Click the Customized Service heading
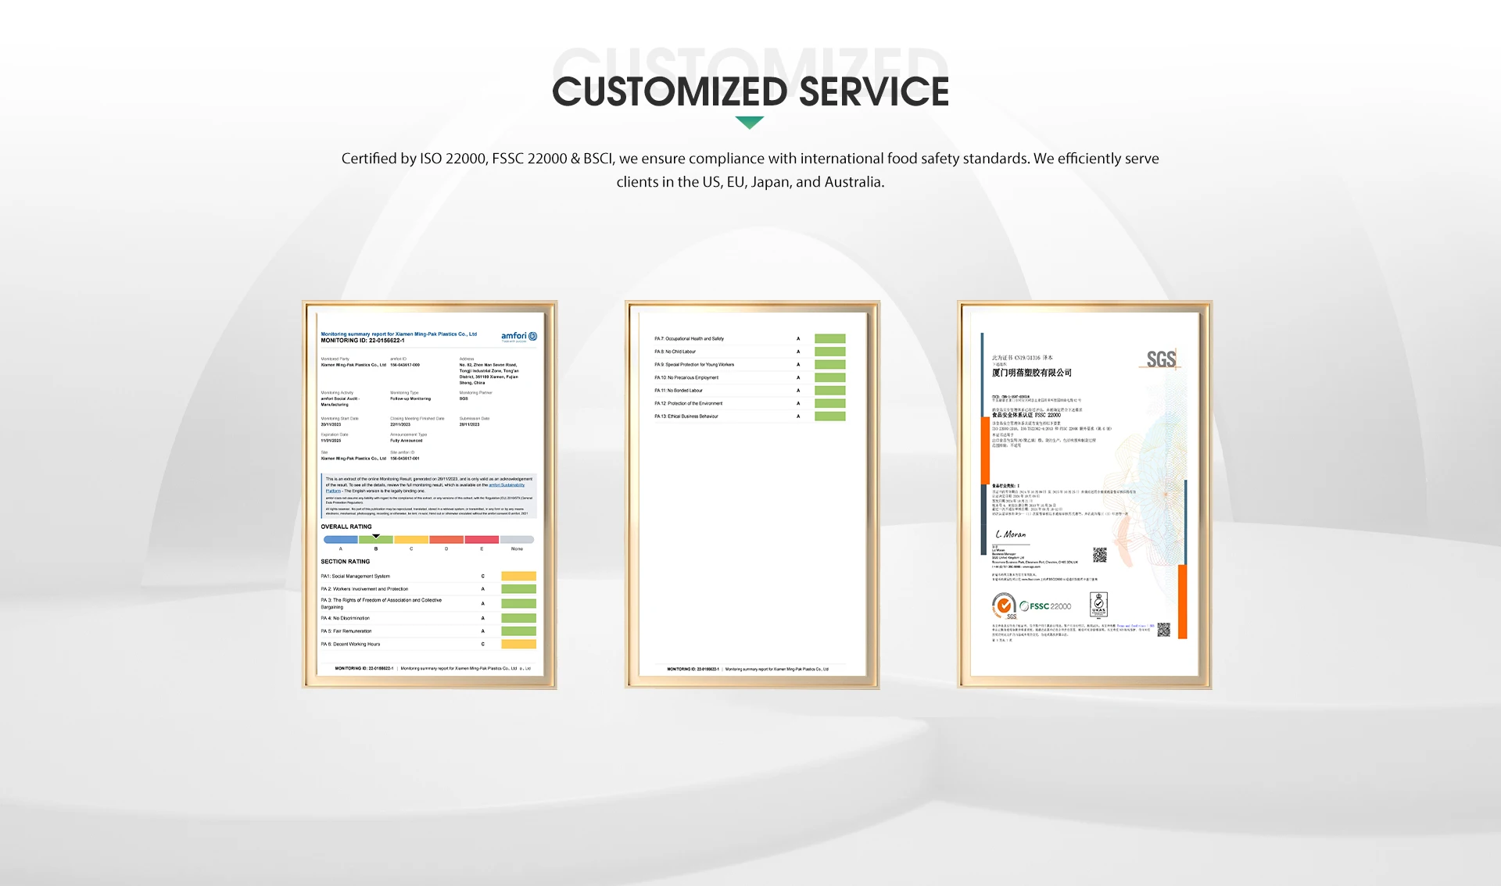1501x886 pixels. 750,91
